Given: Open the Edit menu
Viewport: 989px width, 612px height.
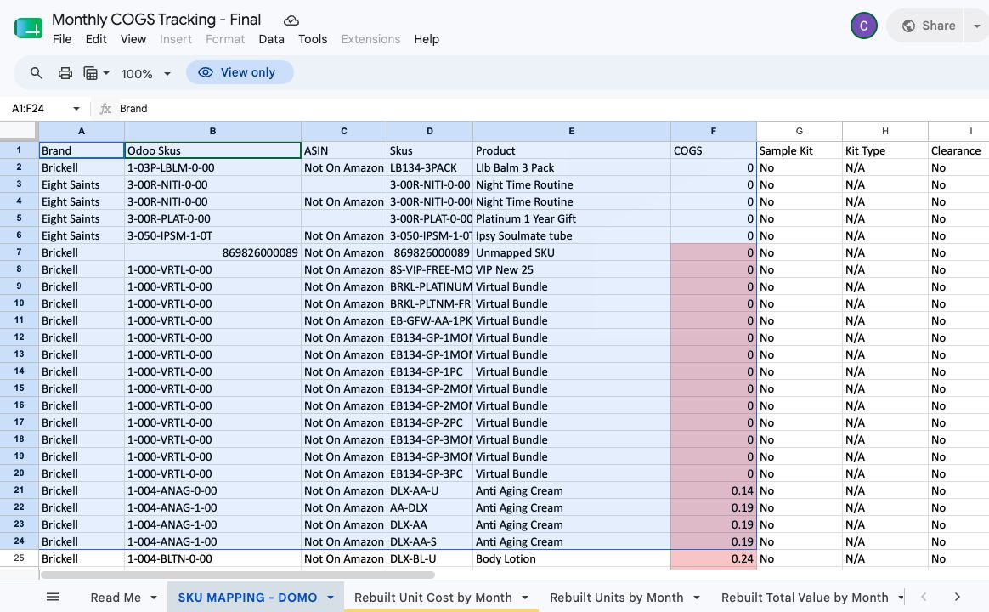Looking at the screenshot, I should (x=96, y=39).
